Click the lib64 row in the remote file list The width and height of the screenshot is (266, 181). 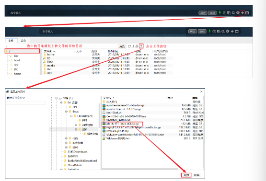point(107,62)
